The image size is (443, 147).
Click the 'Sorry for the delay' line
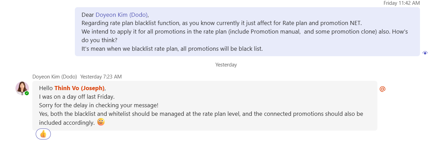click(99, 105)
